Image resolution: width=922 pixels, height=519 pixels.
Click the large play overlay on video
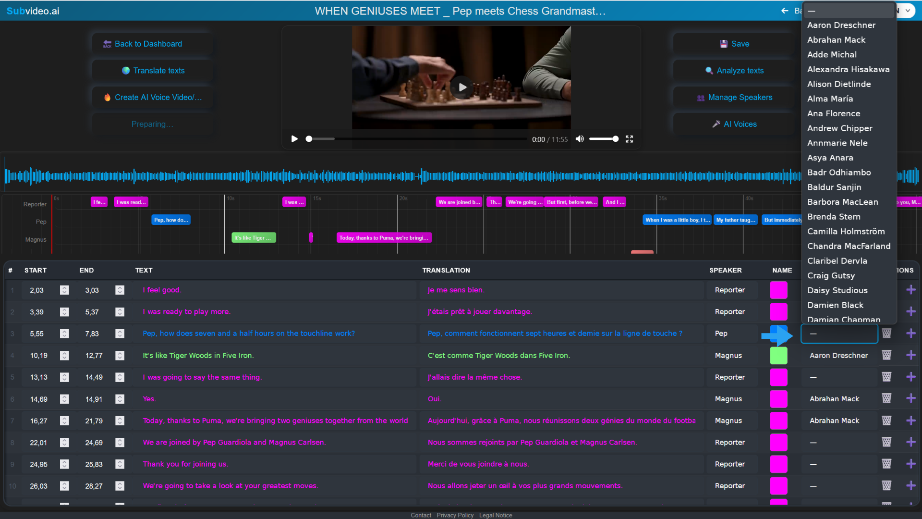coord(462,87)
